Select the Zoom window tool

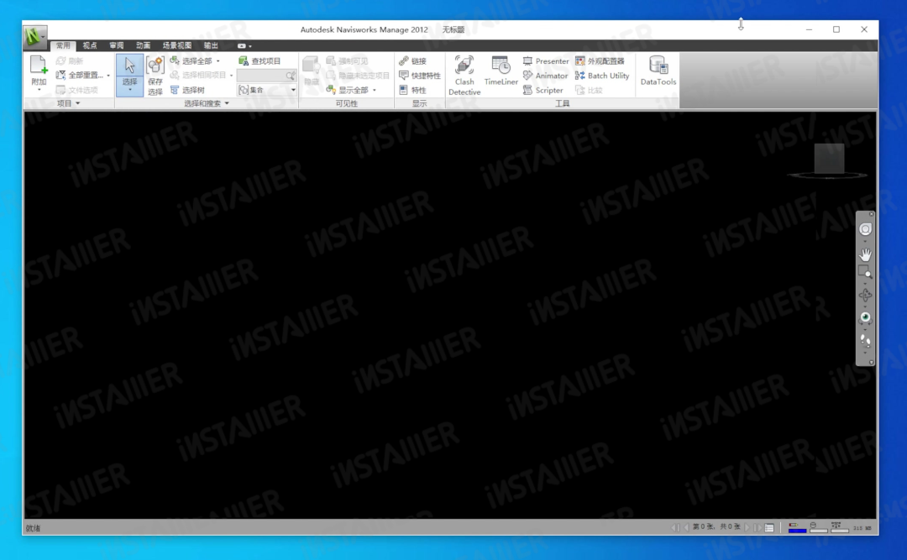click(x=865, y=272)
